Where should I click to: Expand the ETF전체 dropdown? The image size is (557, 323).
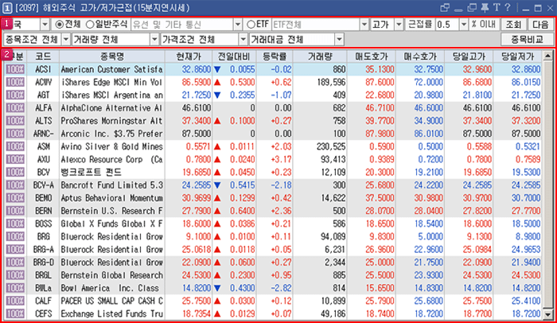[x=364, y=25]
